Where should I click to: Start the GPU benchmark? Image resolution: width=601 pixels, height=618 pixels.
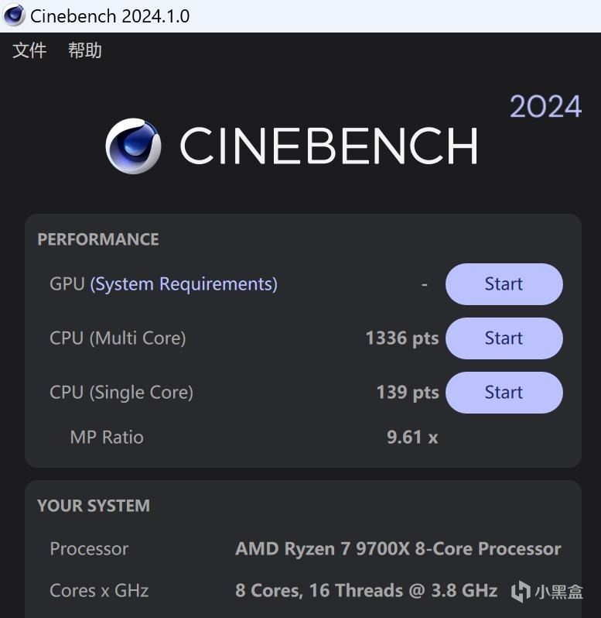pos(504,284)
